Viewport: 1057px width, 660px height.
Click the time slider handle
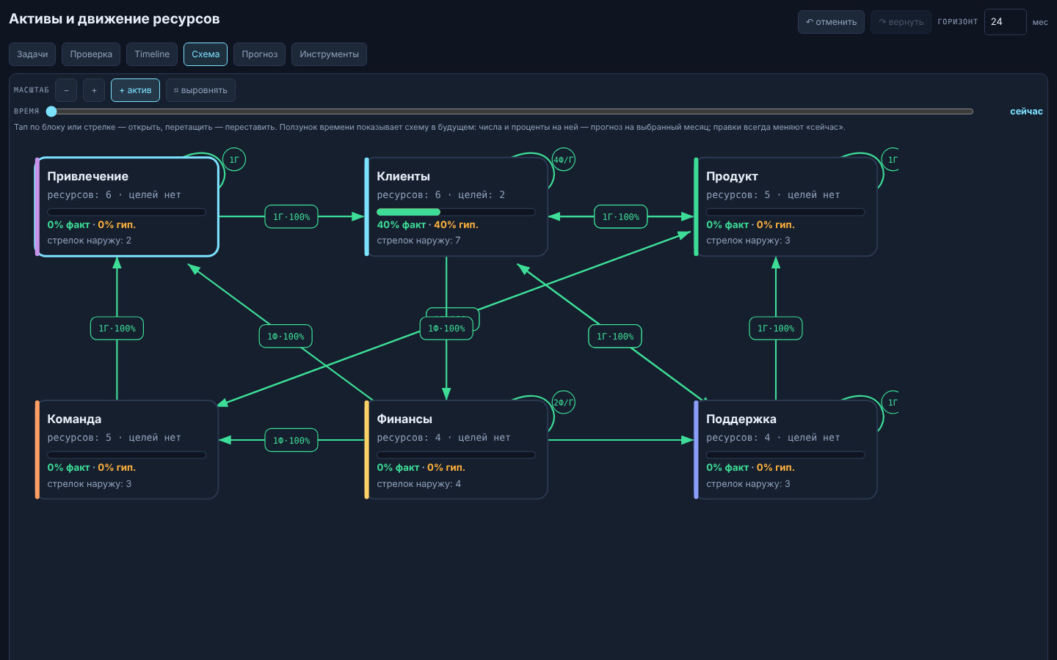click(51, 111)
